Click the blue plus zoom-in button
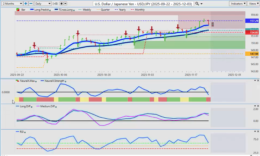 [26, 4]
